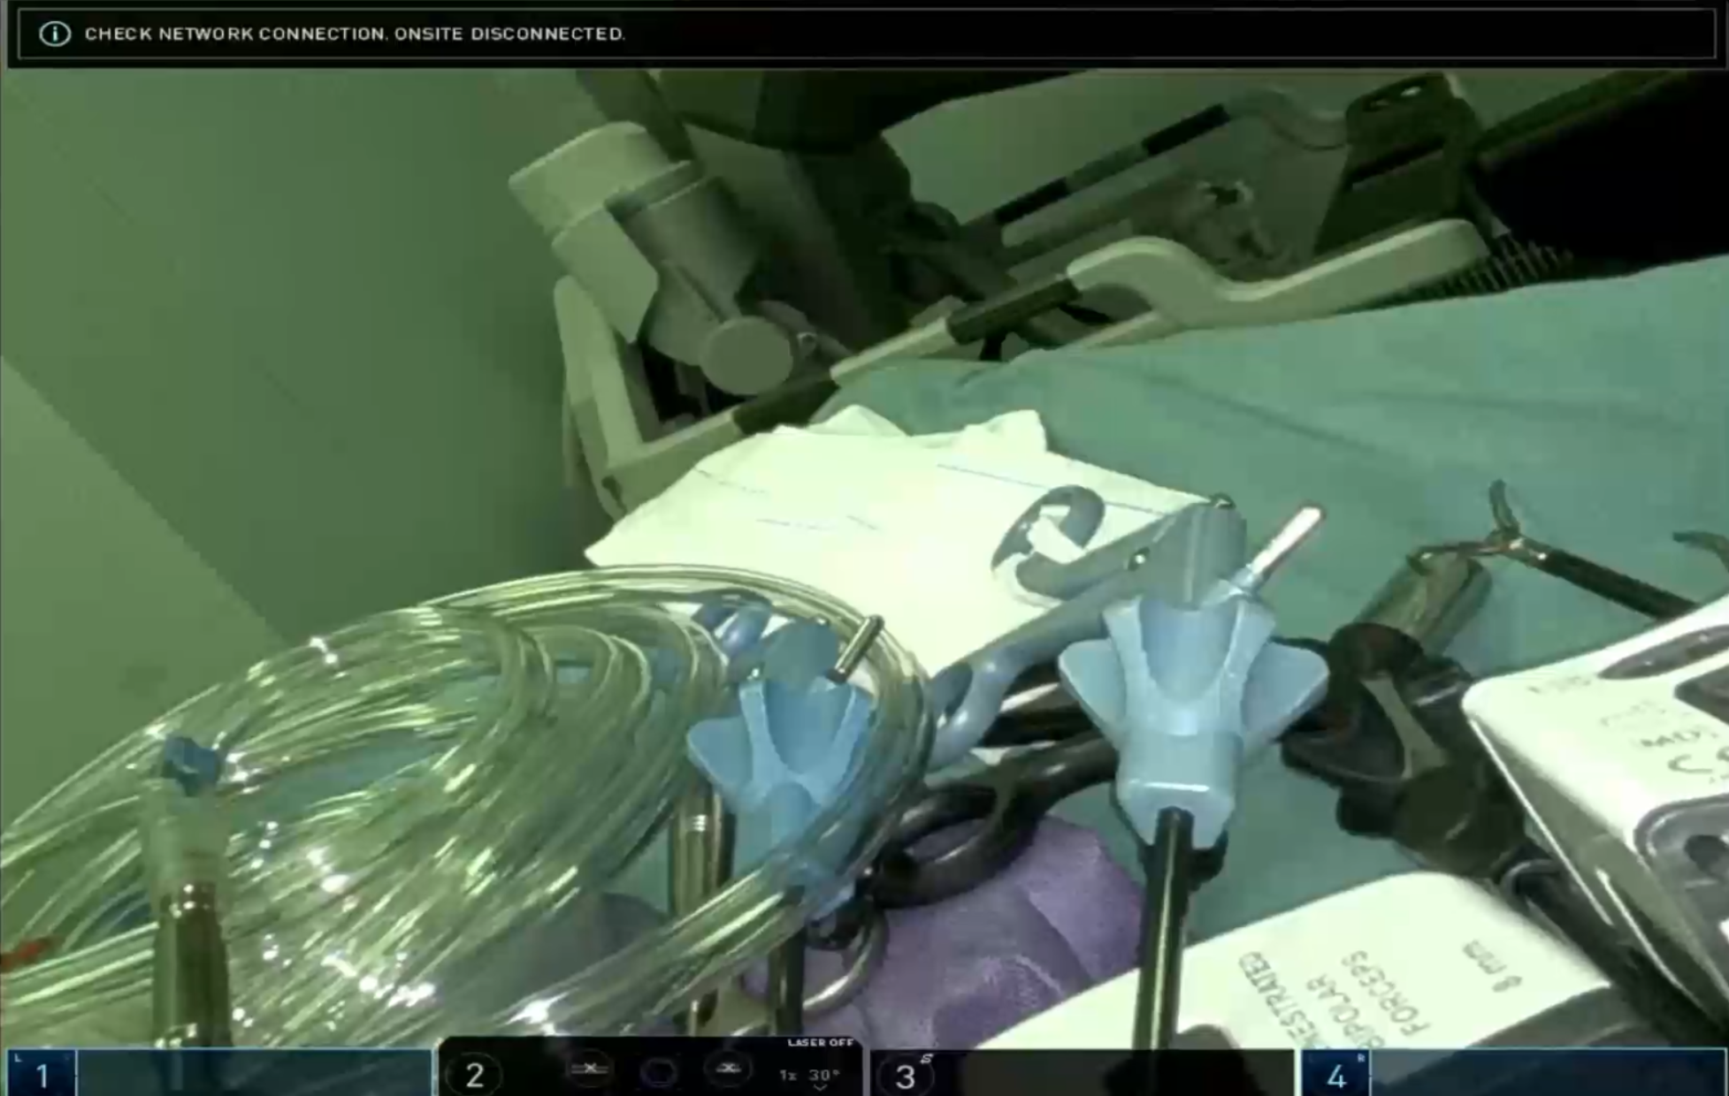Screen dimensions: 1729x1096
Task: Select arm 4 number badge
Action: [1335, 1076]
